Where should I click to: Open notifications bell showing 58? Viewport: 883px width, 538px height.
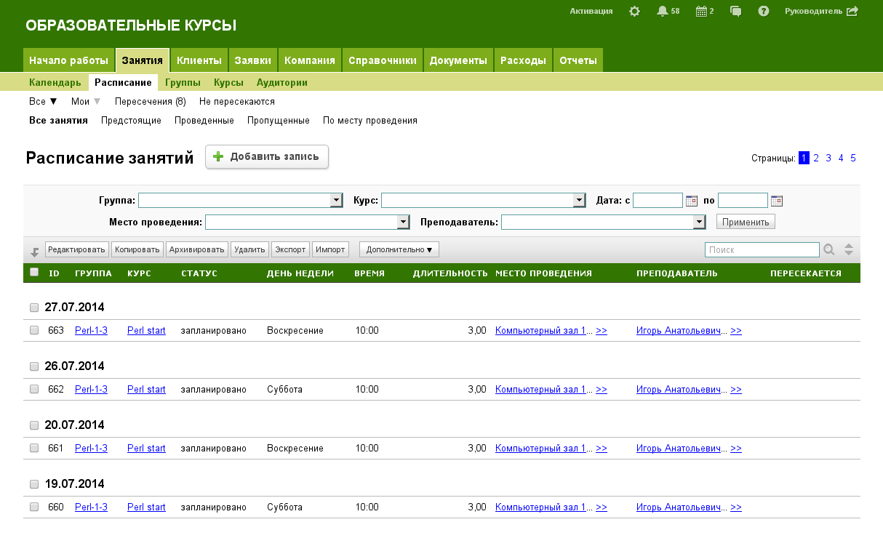click(662, 11)
